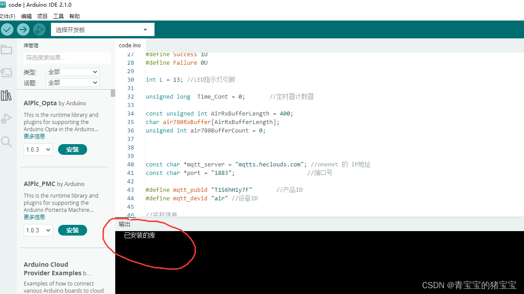Viewport: 524px width, 294px height.
Task: Open the AIPlc_Opta version 1.0.3 dropdown
Action: (38, 149)
